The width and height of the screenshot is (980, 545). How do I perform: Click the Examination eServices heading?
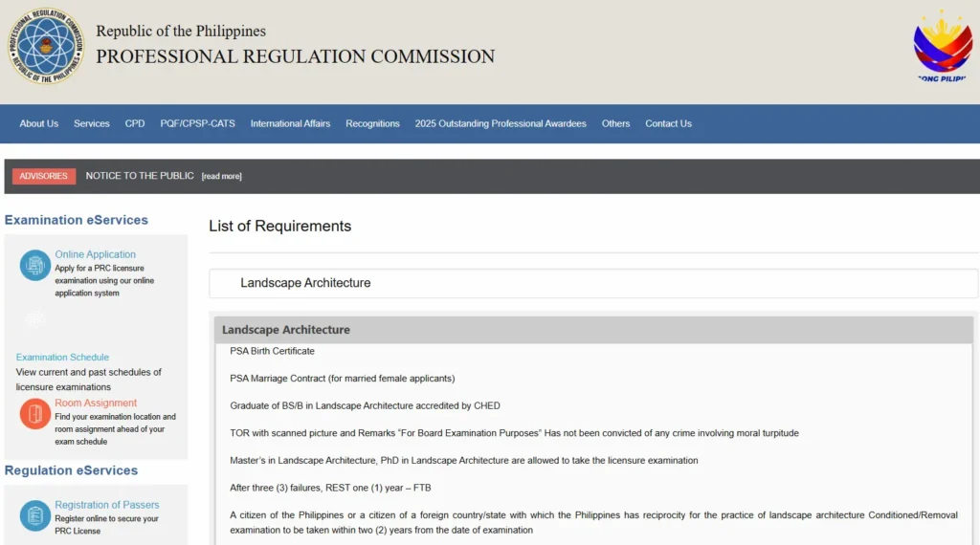[x=77, y=220]
